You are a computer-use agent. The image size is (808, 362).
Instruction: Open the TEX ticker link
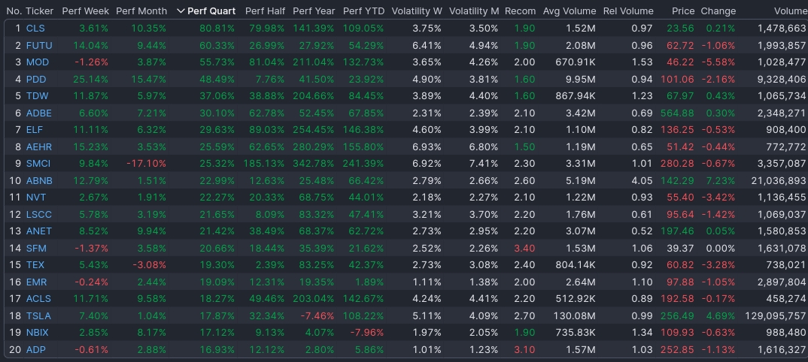35,265
